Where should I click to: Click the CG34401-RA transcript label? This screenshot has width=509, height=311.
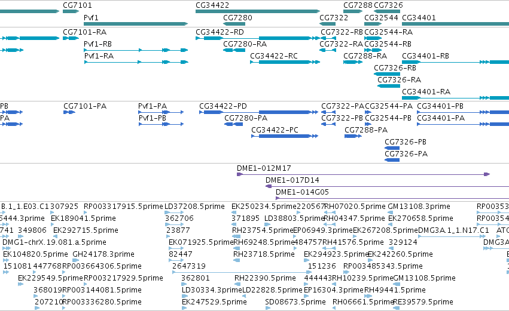426,92
